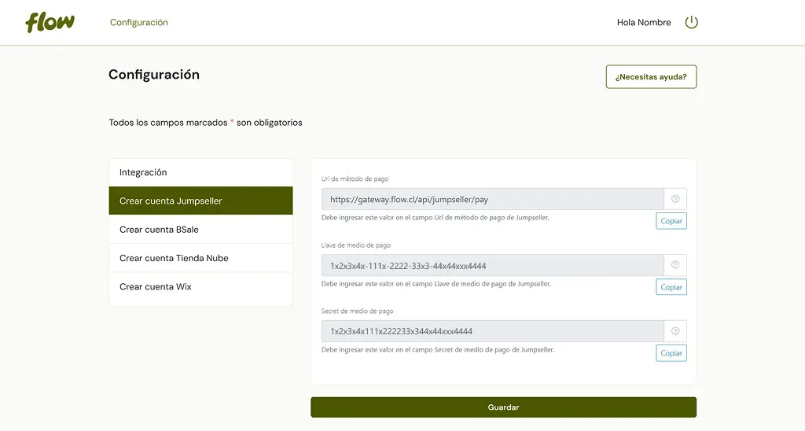Open Crear cuenta Wix section
The image size is (805, 431).
click(x=200, y=286)
